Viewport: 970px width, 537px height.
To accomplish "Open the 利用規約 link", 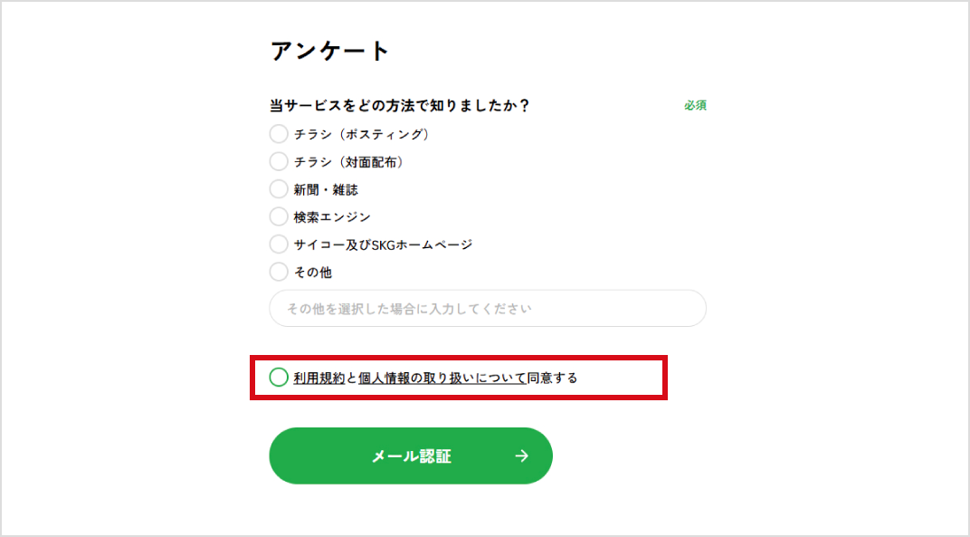I will 319,379.
